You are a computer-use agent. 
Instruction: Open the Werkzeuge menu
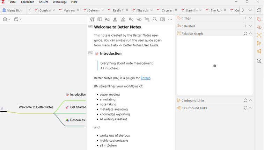60,2
